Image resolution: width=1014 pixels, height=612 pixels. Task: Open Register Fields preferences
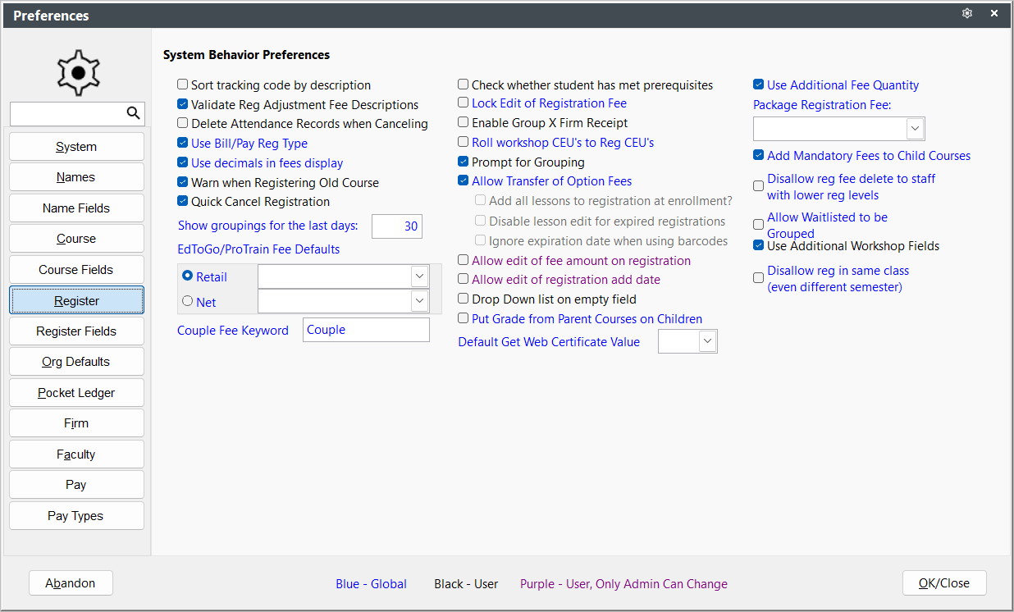[76, 331]
